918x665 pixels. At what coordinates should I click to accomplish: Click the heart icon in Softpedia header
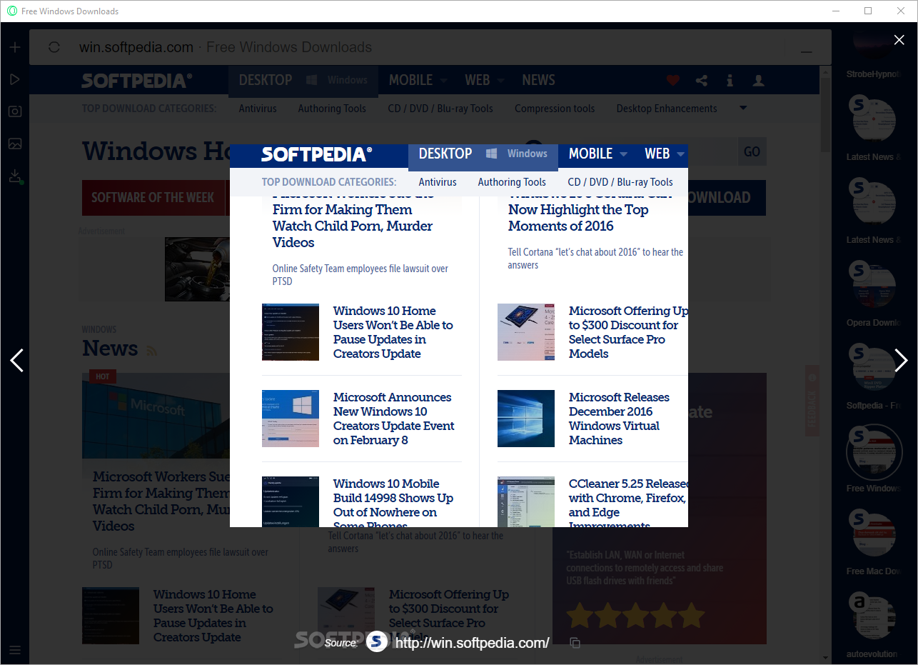click(673, 81)
